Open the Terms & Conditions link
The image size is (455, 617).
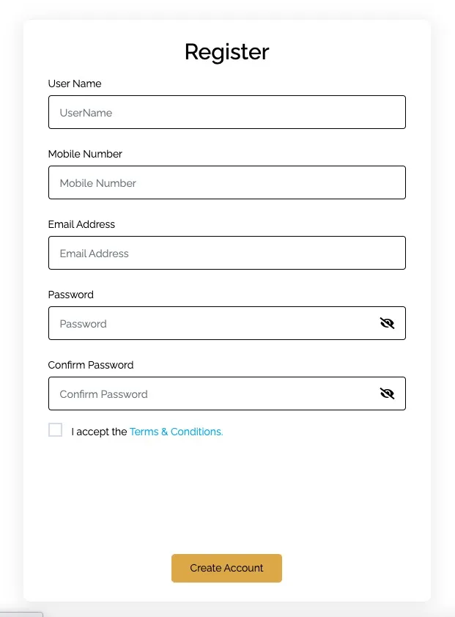(176, 432)
